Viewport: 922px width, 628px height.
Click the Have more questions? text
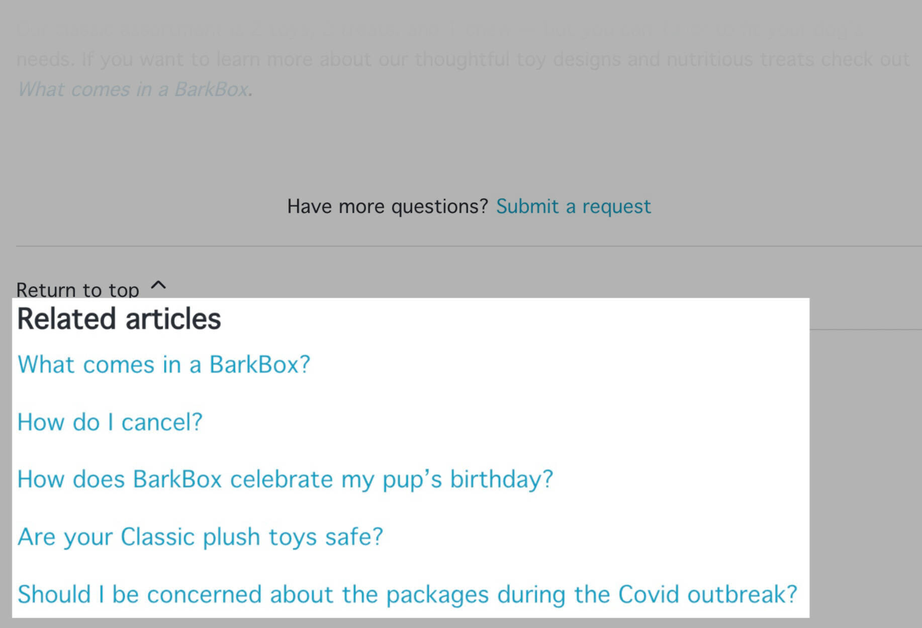pos(388,206)
